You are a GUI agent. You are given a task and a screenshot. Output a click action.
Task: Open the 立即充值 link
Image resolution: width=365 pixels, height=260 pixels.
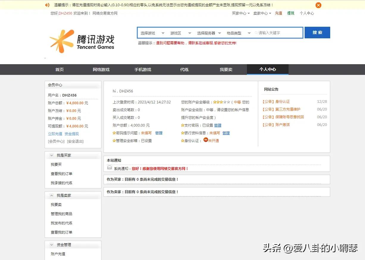click(54, 134)
